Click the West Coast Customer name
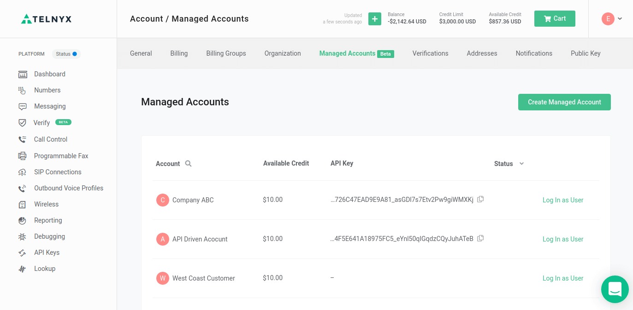633x310 pixels. point(204,278)
